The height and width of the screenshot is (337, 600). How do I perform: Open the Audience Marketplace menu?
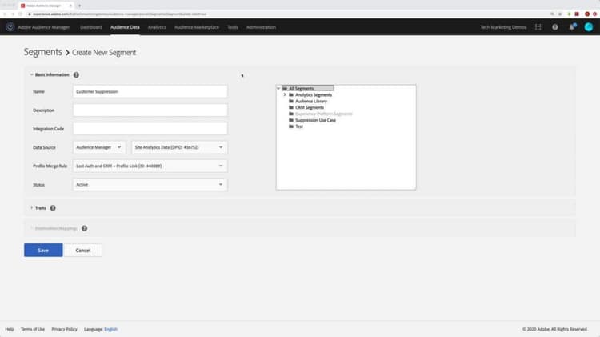tap(197, 27)
